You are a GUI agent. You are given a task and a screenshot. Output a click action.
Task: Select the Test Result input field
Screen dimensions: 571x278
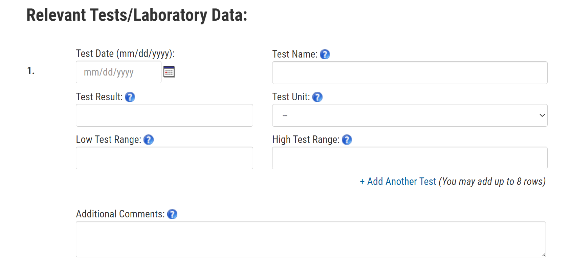(164, 115)
